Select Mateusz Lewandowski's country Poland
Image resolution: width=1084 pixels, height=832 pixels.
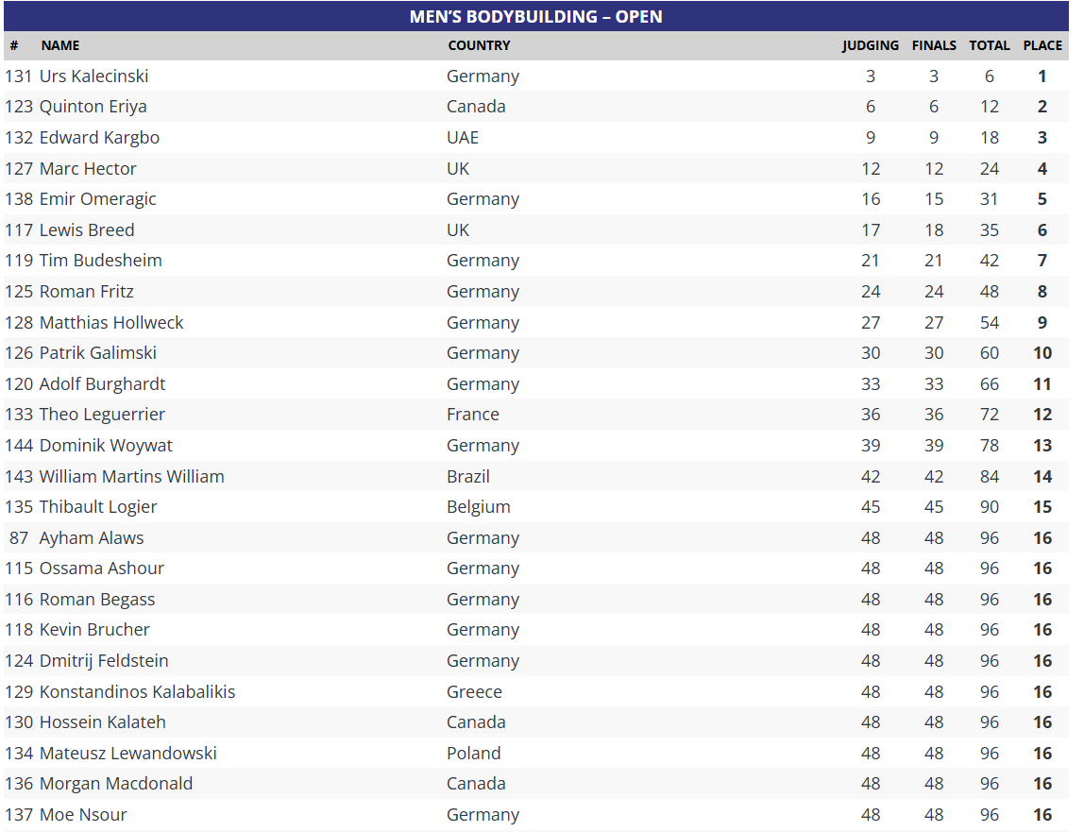tap(474, 754)
